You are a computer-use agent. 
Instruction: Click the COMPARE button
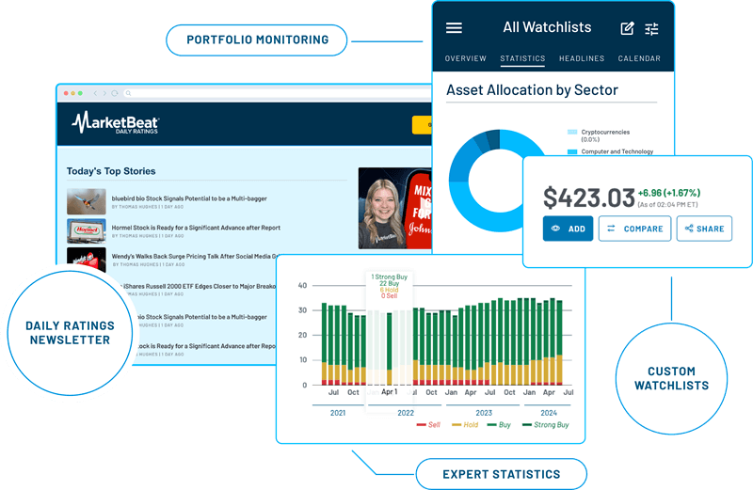point(635,229)
